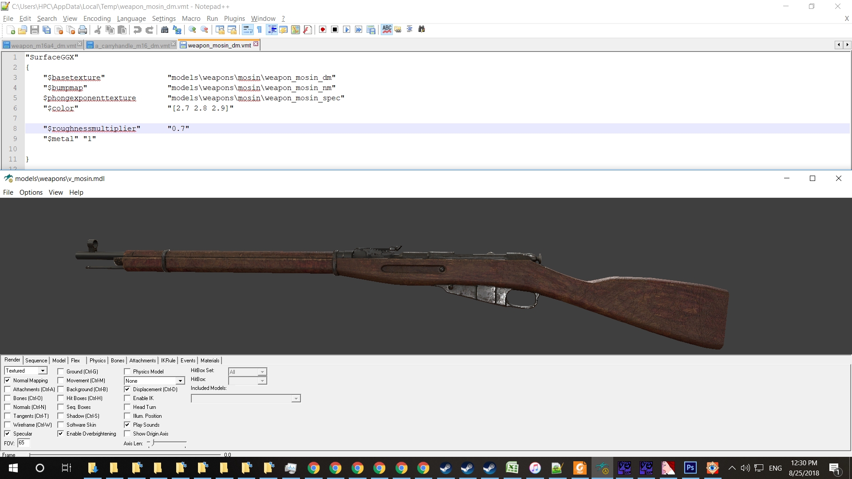This screenshot has width=852, height=479.
Task: Enable the Wireframe (Ctrl-W) checkbox
Action: [8, 425]
